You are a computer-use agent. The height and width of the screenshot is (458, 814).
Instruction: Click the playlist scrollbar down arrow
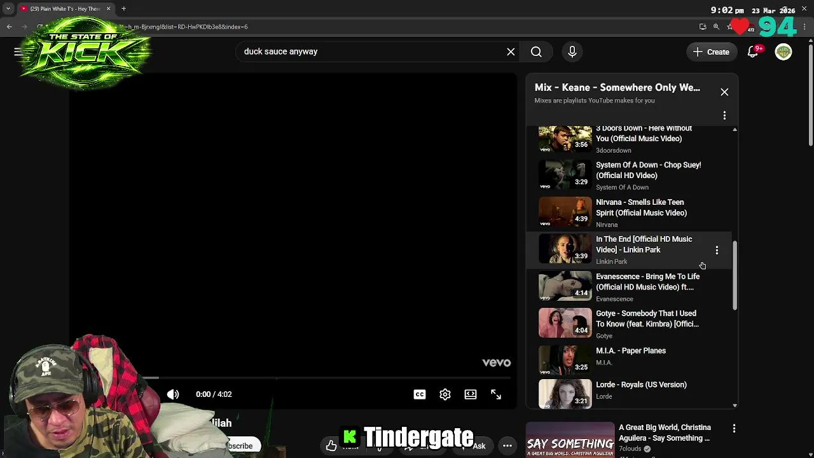(735, 405)
